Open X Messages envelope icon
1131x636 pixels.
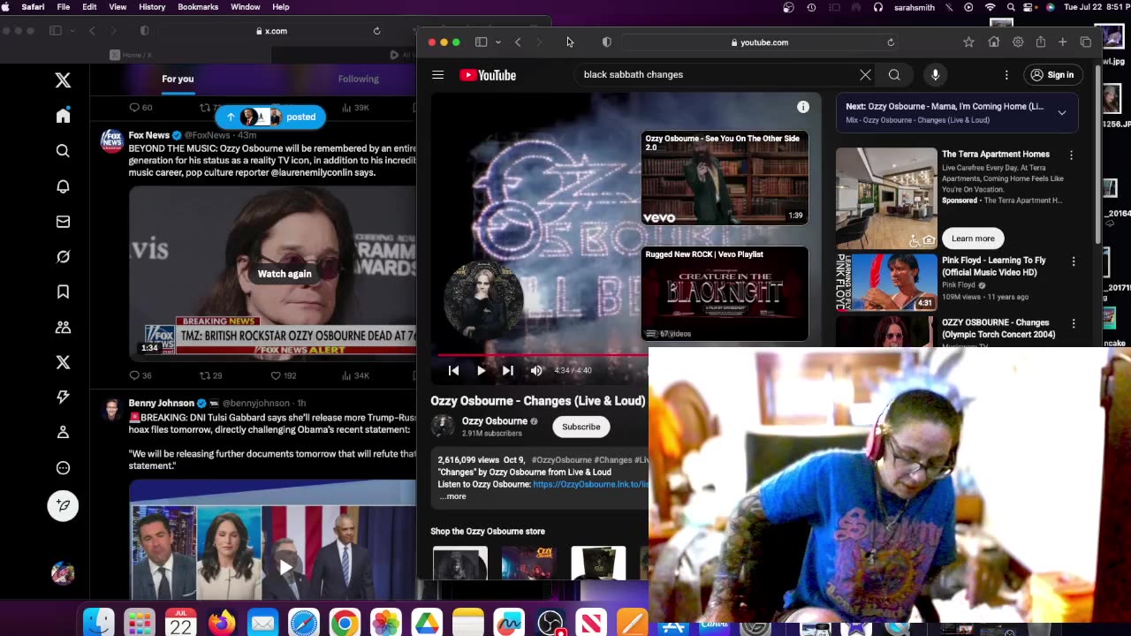pyautogui.click(x=63, y=222)
